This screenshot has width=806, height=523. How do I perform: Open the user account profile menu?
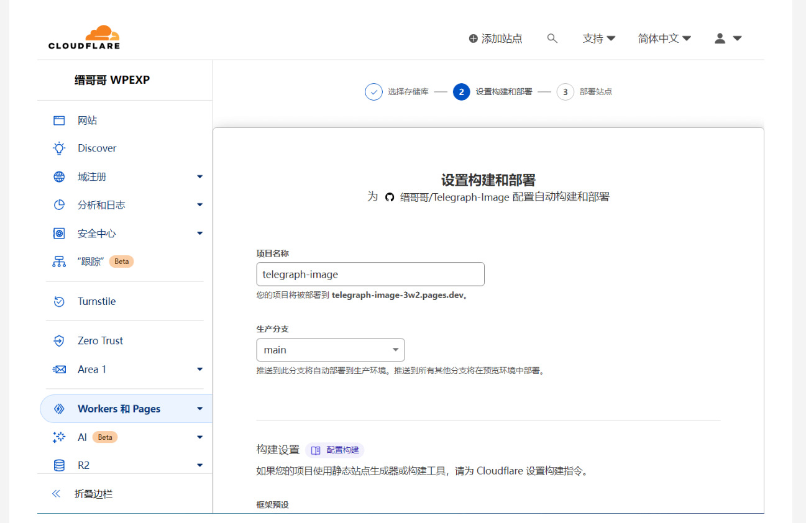click(x=728, y=39)
